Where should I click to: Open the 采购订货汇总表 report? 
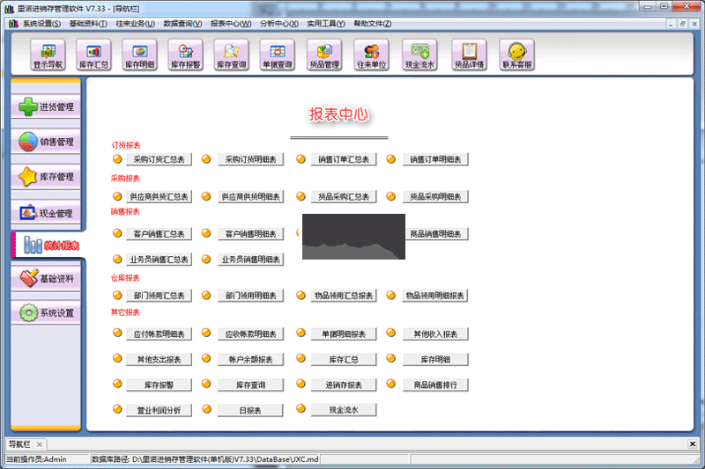point(160,159)
